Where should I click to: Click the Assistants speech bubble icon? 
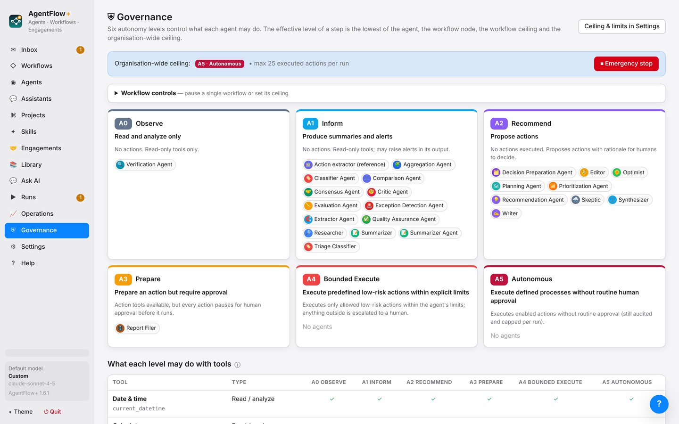[x=13, y=99]
